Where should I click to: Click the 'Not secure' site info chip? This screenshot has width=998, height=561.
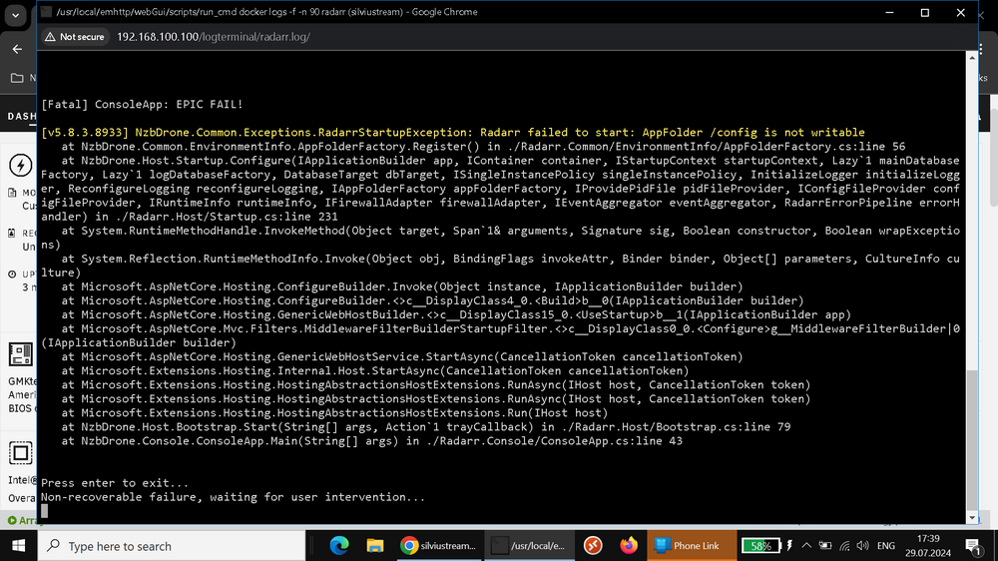[x=75, y=37]
